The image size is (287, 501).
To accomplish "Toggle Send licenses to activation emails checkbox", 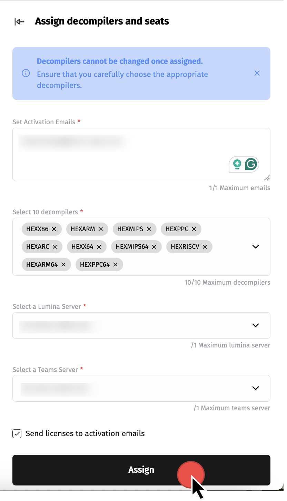I will pos(17,434).
